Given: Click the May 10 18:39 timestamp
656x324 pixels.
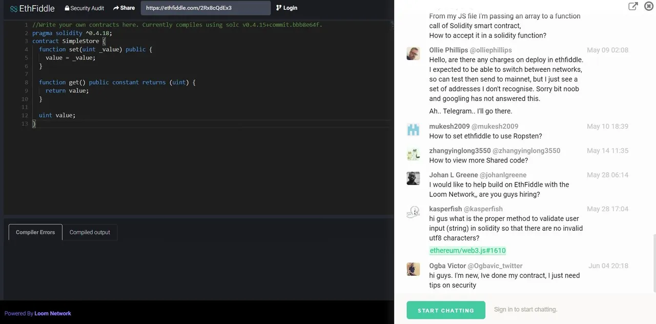Looking at the screenshot, I should (607, 127).
